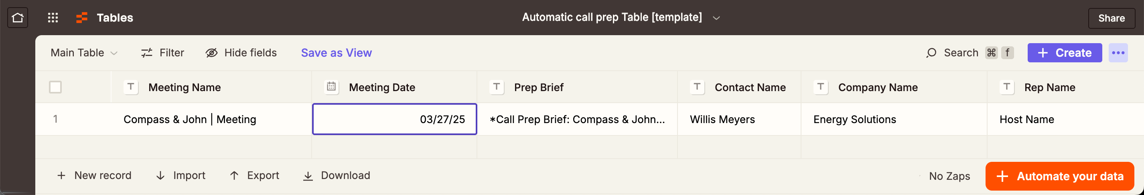Click the Tables logo icon
The image size is (1144, 195).
pos(82,18)
